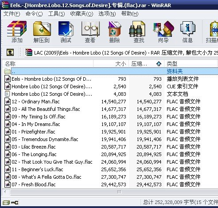Viewport: 218px width, 208px height.
Task: Select 04 - In My Dreams.flac
Action: point(36,124)
